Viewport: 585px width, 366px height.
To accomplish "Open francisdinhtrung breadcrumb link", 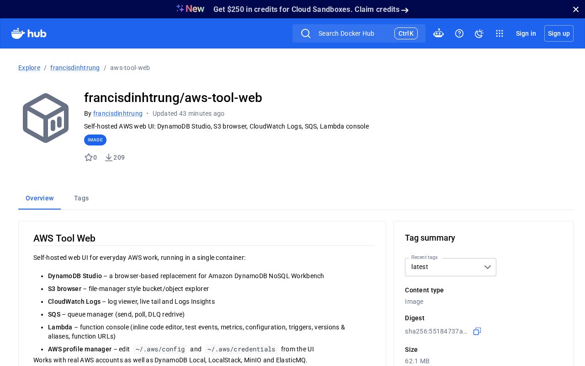I will click(75, 68).
